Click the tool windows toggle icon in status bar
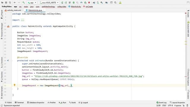 point(2,106)
